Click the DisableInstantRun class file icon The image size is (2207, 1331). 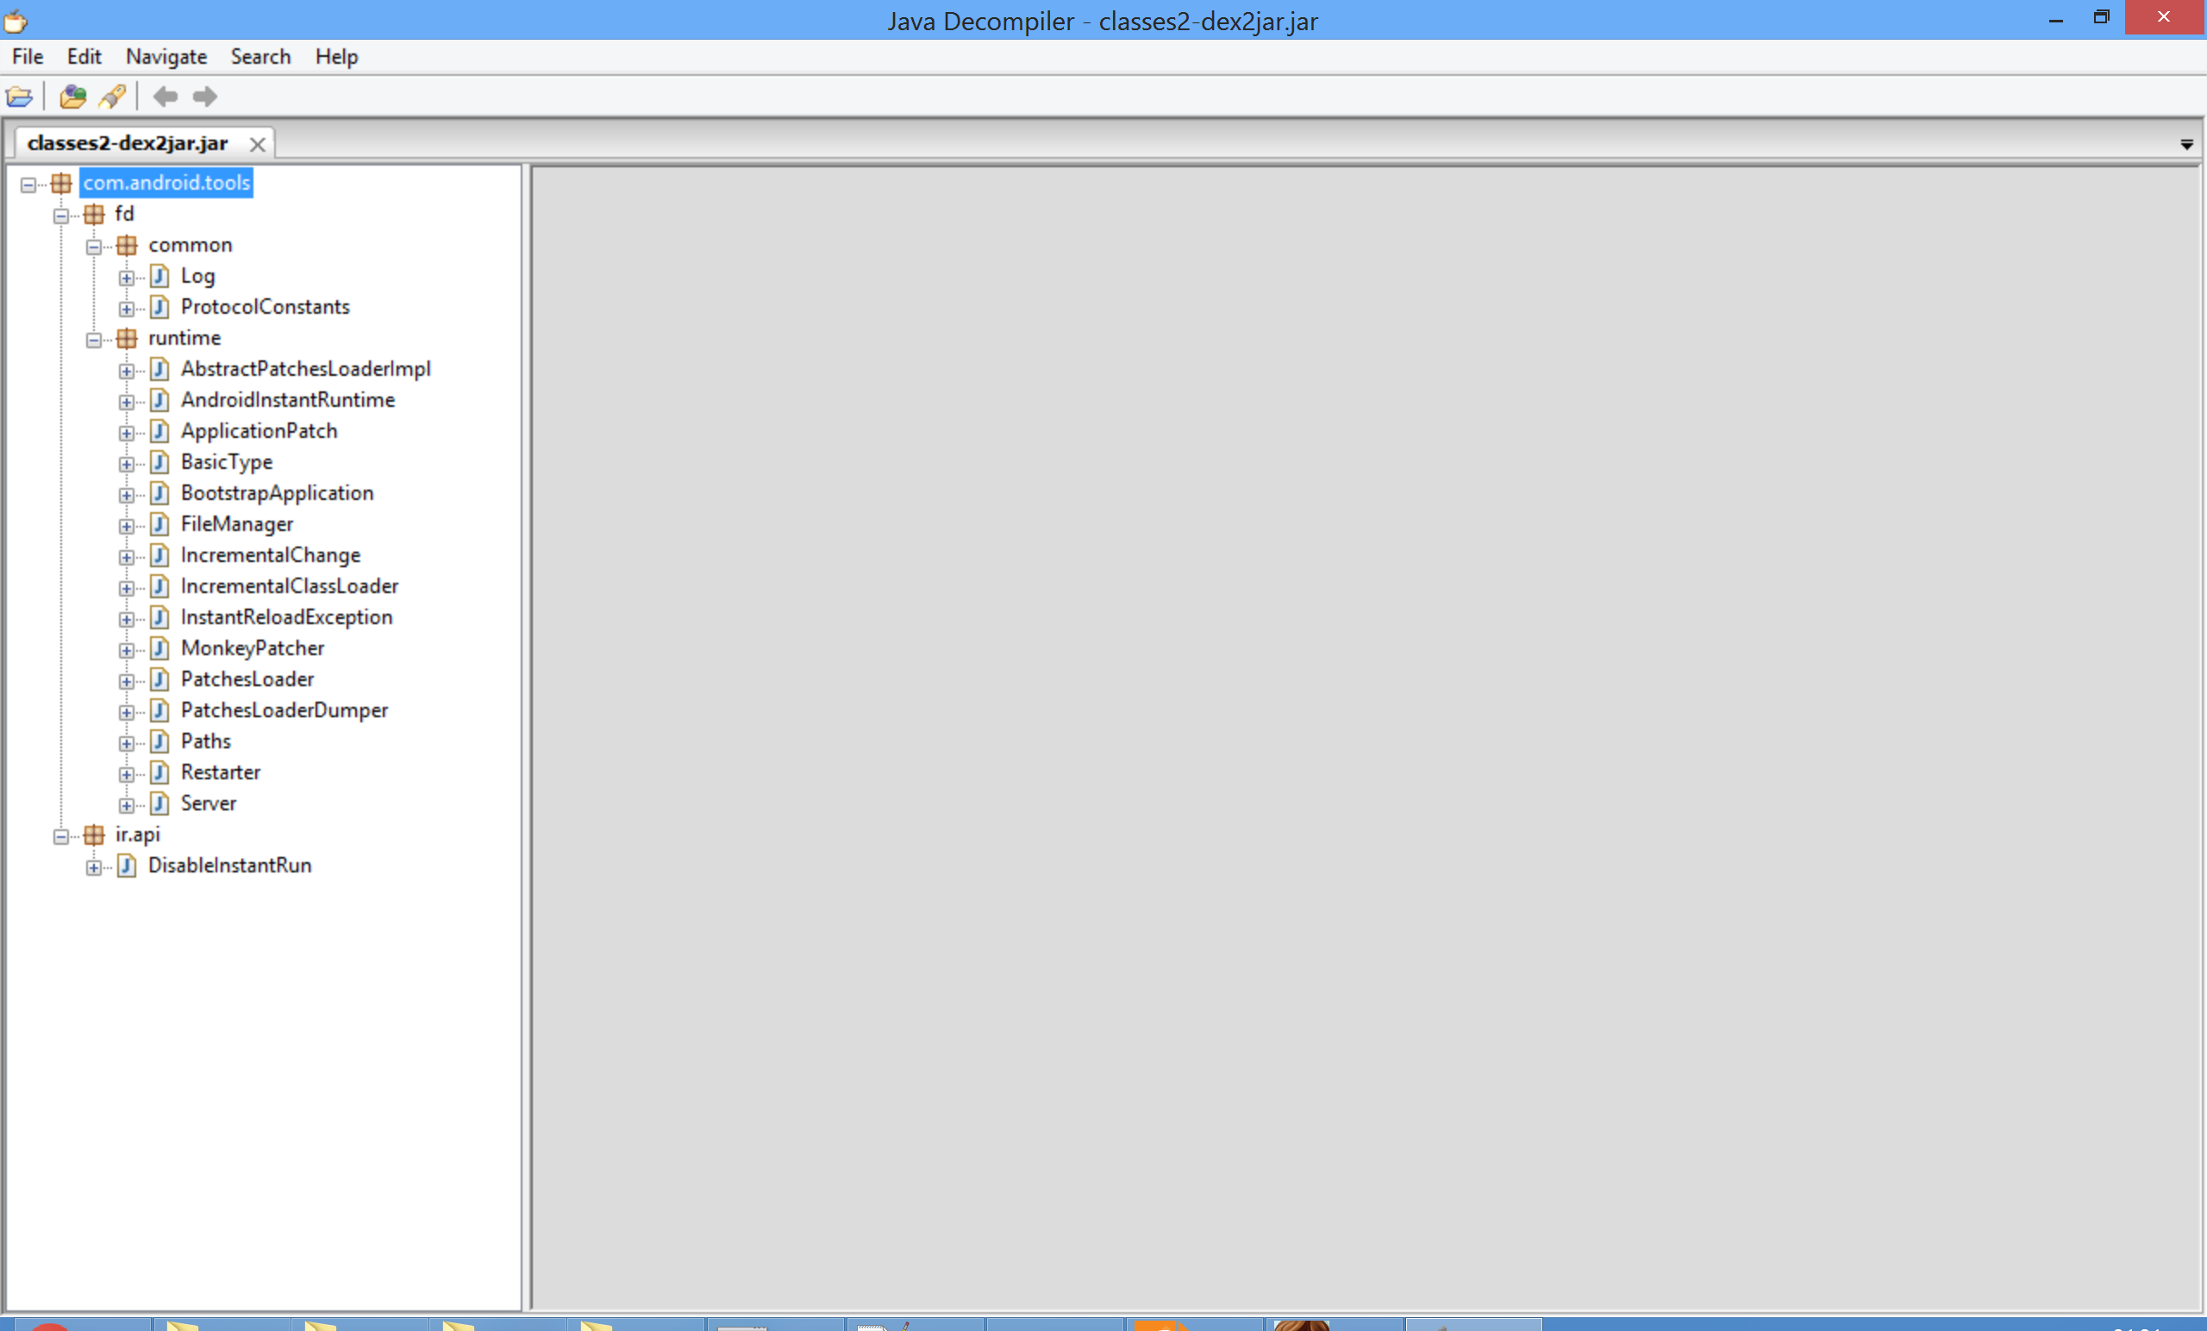(x=128, y=866)
